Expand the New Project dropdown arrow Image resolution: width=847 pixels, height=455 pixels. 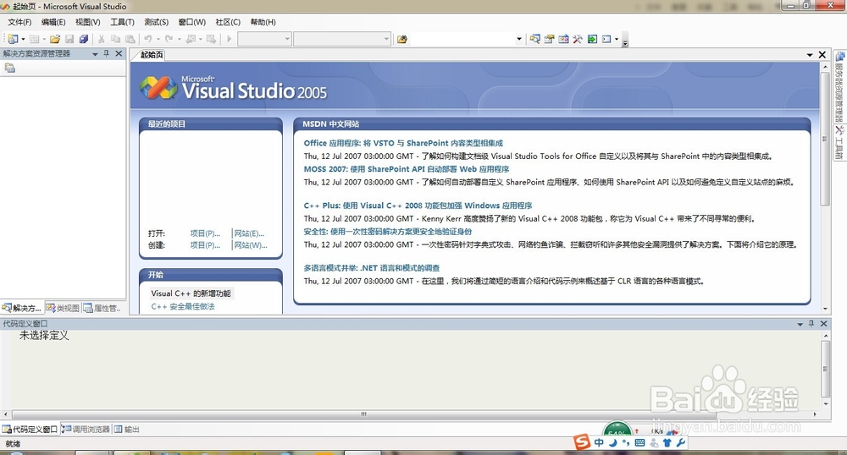23,39
